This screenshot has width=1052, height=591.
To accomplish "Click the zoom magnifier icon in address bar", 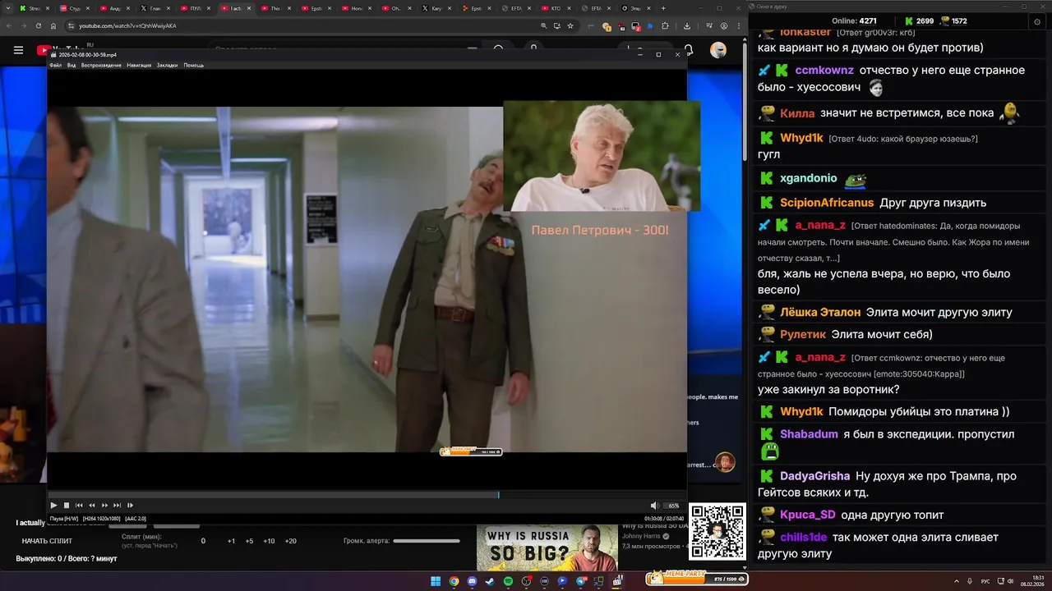I will [x=543, y=25].
